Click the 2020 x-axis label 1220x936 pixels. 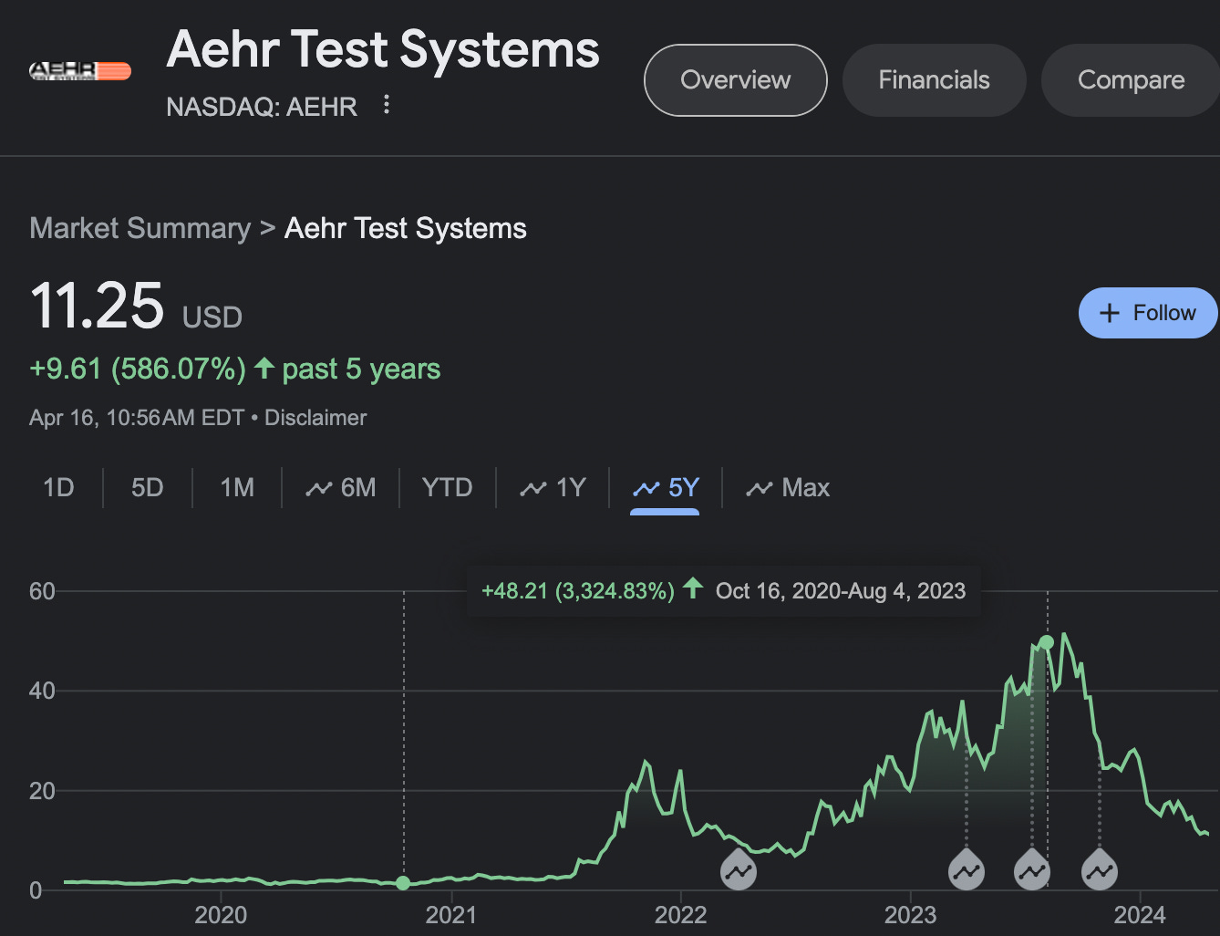(221, 915)
